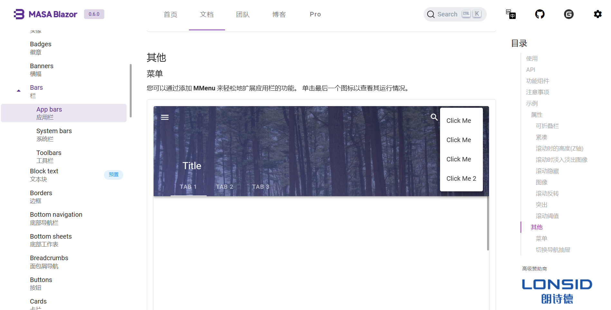Collapse the Bars section in the sidebar
Image resolution: width=611 pixels, height=310 pixels.
[18, 90]
